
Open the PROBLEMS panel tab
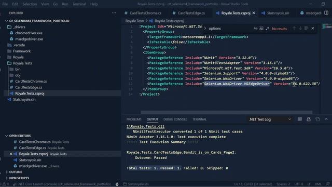point(134,119)
